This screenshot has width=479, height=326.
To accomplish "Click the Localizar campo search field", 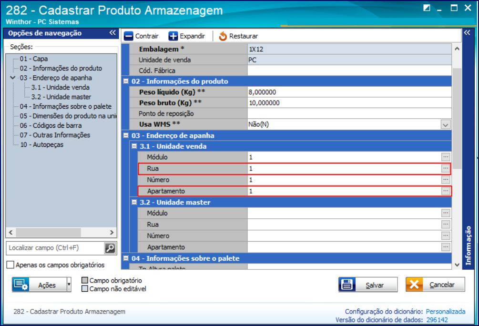I will [55, 248].
